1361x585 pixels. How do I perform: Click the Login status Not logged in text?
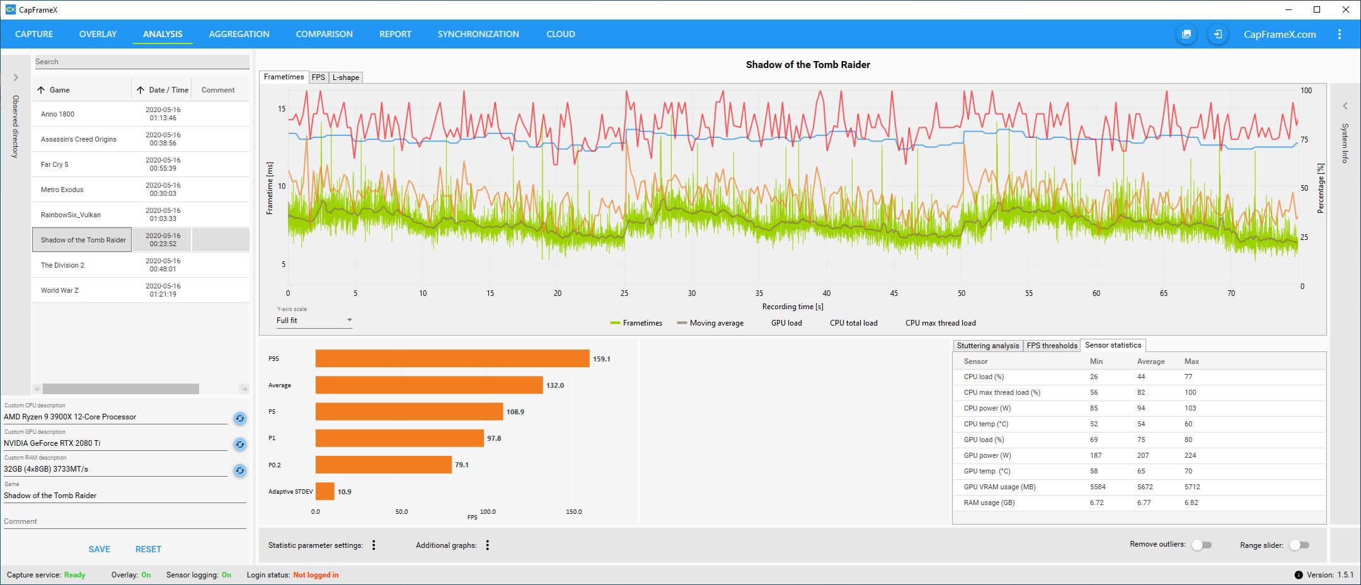tap(316, 575)
